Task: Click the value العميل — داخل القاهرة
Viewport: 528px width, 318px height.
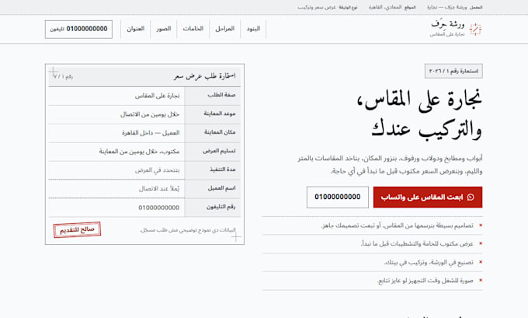Action: tap(151, 133)
